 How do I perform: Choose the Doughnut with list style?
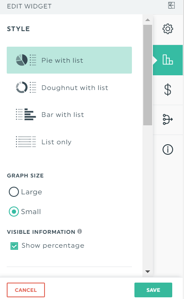(x=69, y=87)
